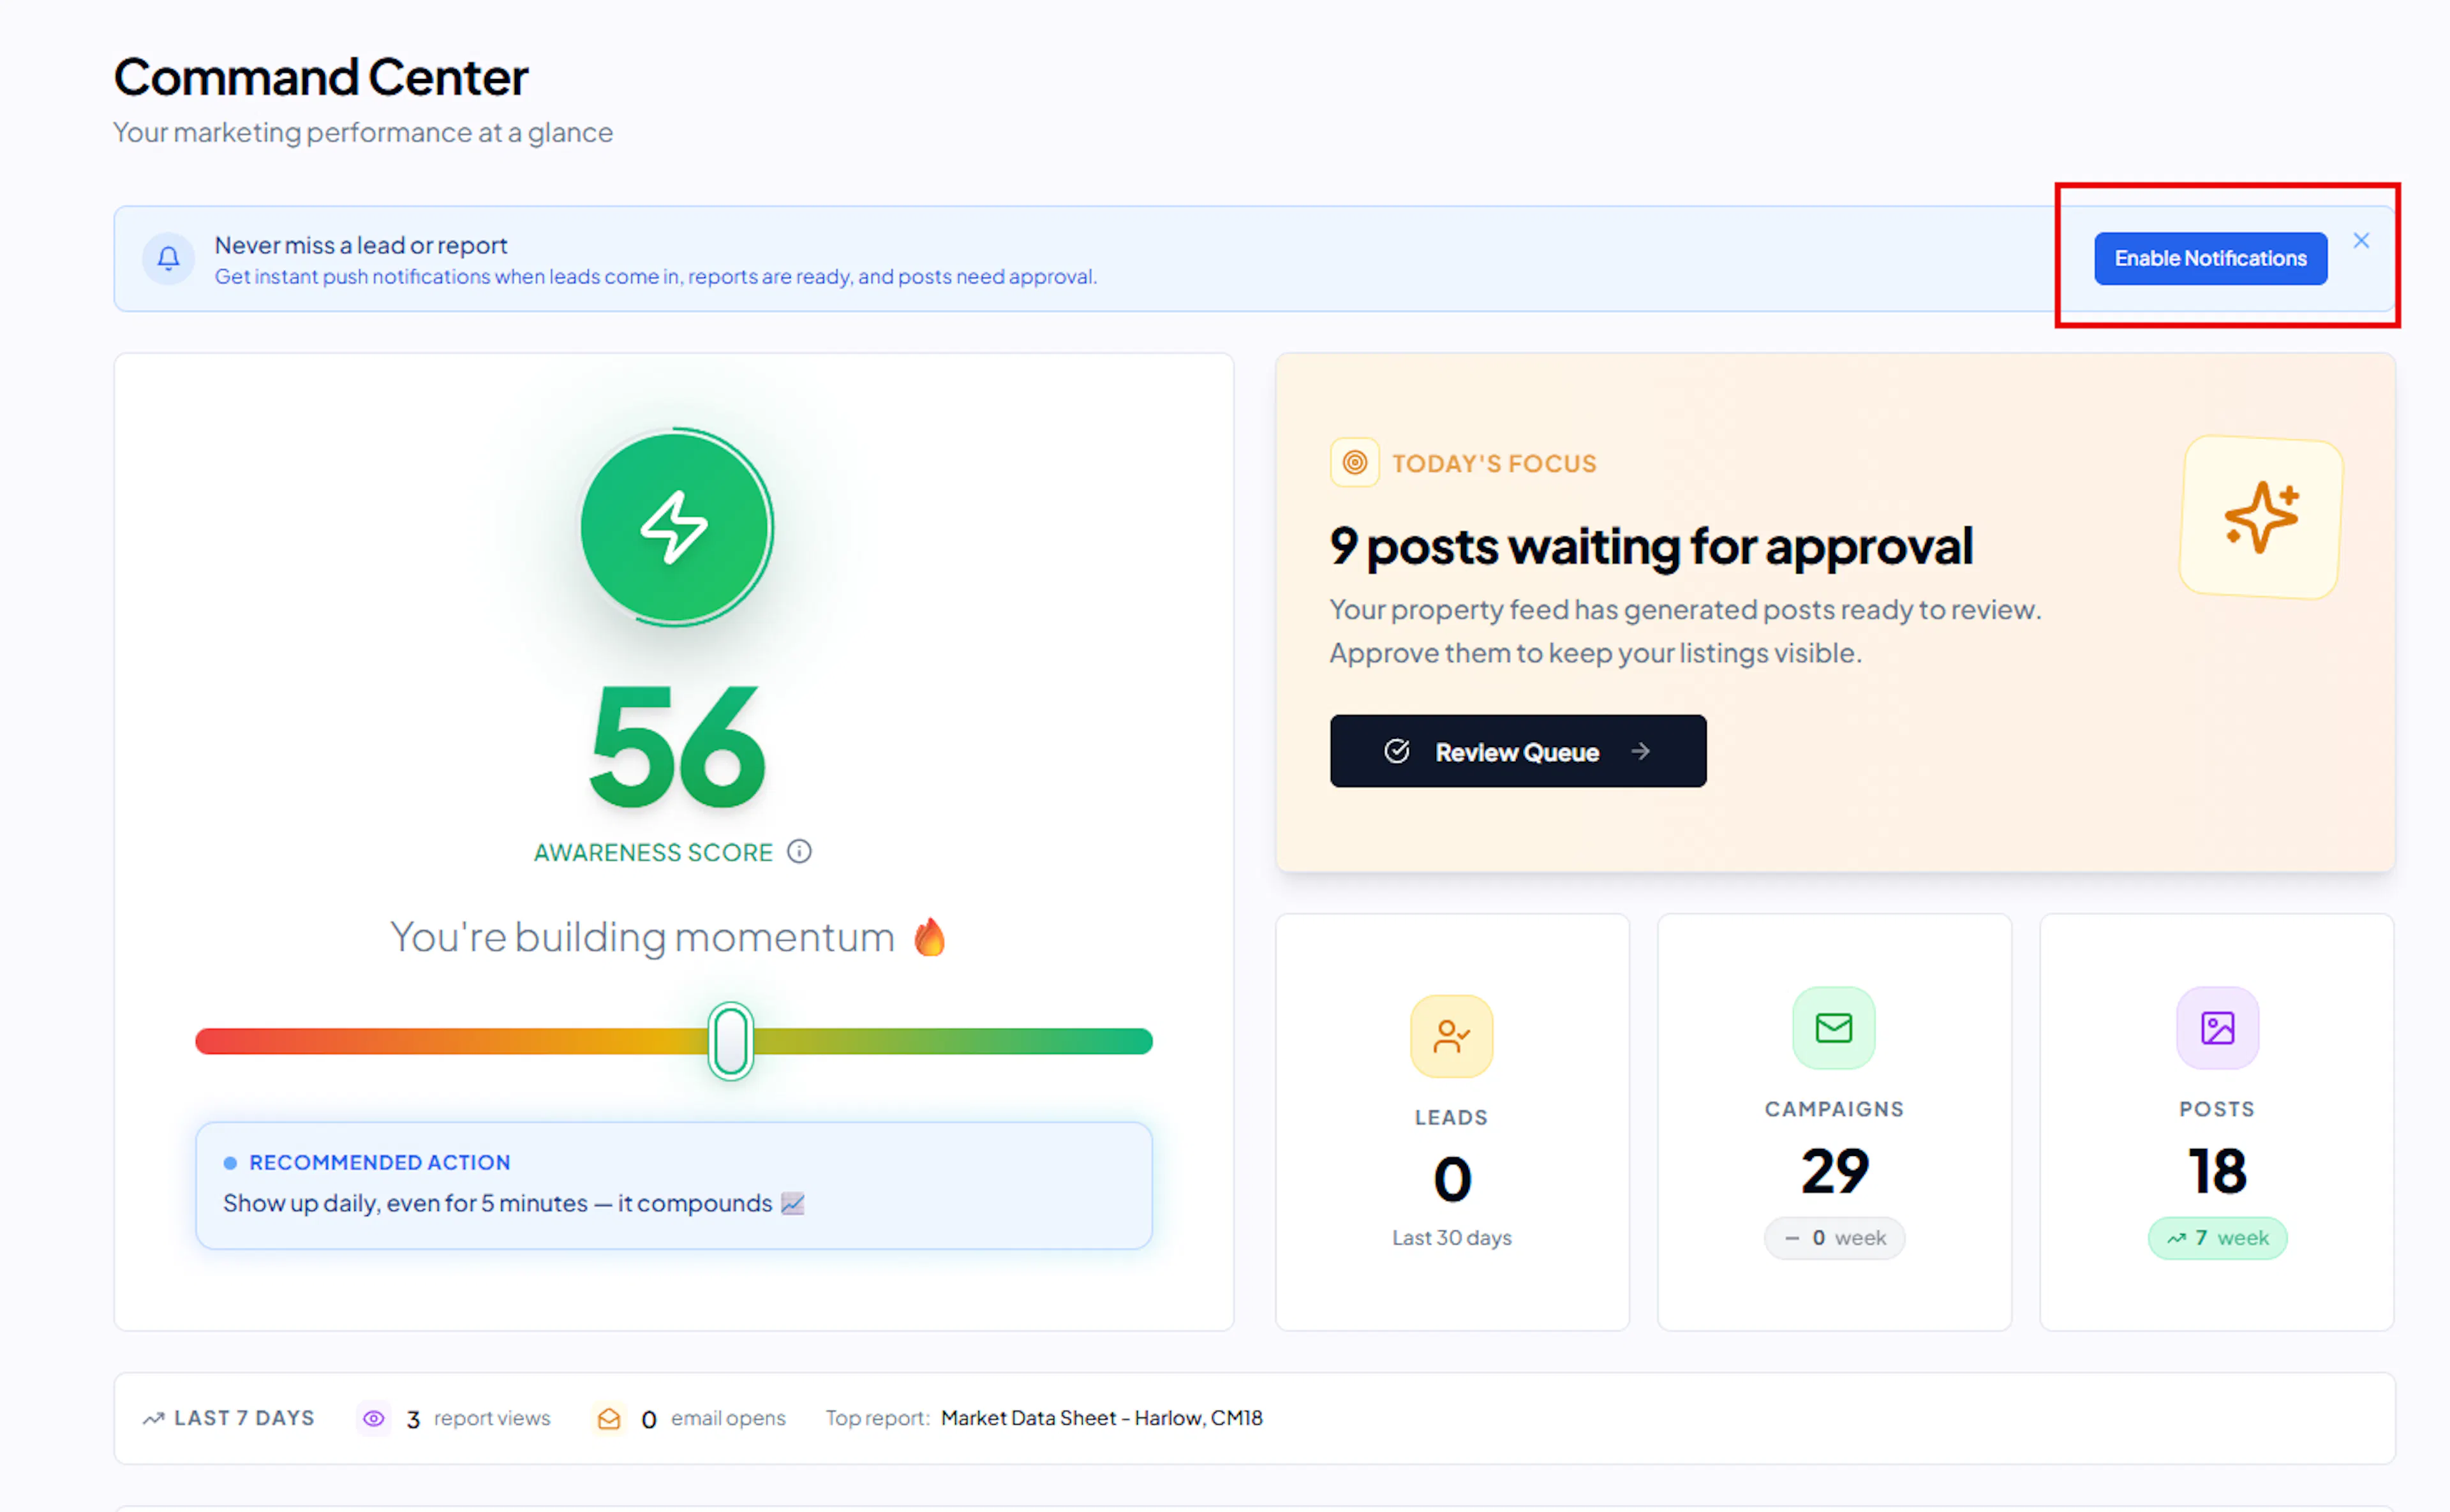Open the Awareness Score info icon
Screen dimensions: 2450x1512
point(799,852)
